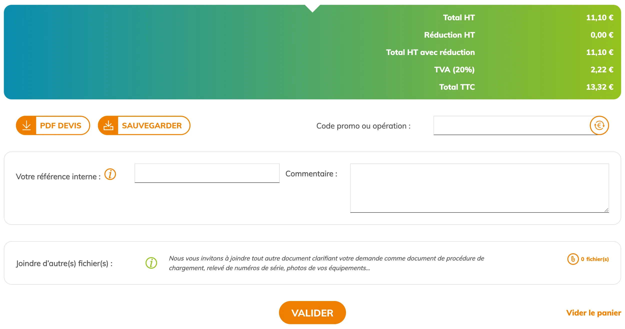Viewport: 625px width, 329px height.
Task: Click the save icon on SAUVEGARDER
Action: click(109, 125)
